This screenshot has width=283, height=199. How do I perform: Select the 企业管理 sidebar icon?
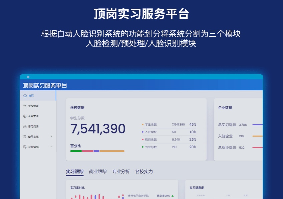(x=25, y=116)
